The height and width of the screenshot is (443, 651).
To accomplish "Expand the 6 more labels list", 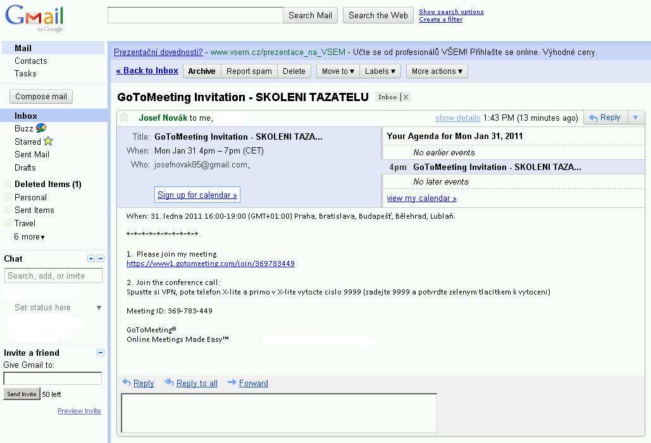I will (29, 237).
